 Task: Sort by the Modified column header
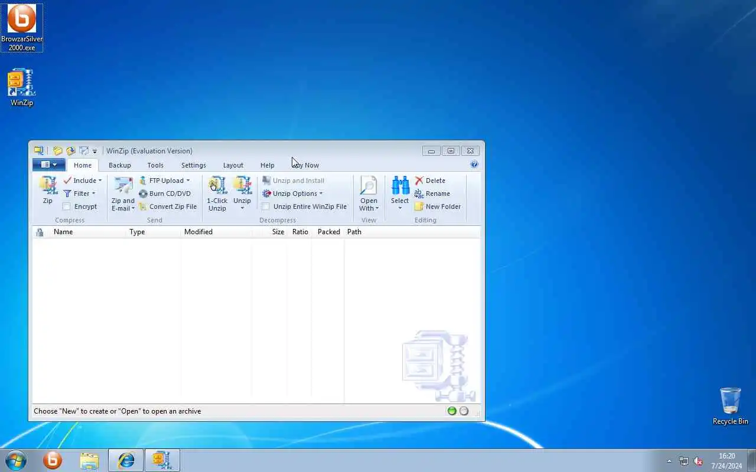pos(216,232)
